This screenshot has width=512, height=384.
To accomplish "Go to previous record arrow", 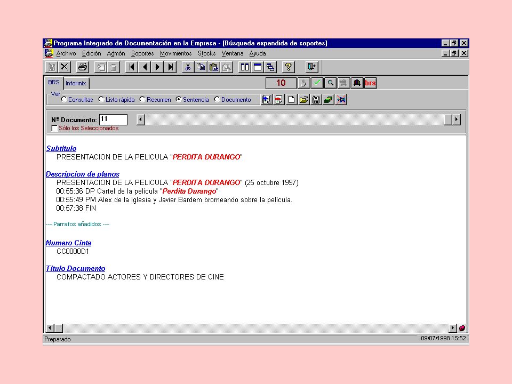I will click(x=145, y=67).
